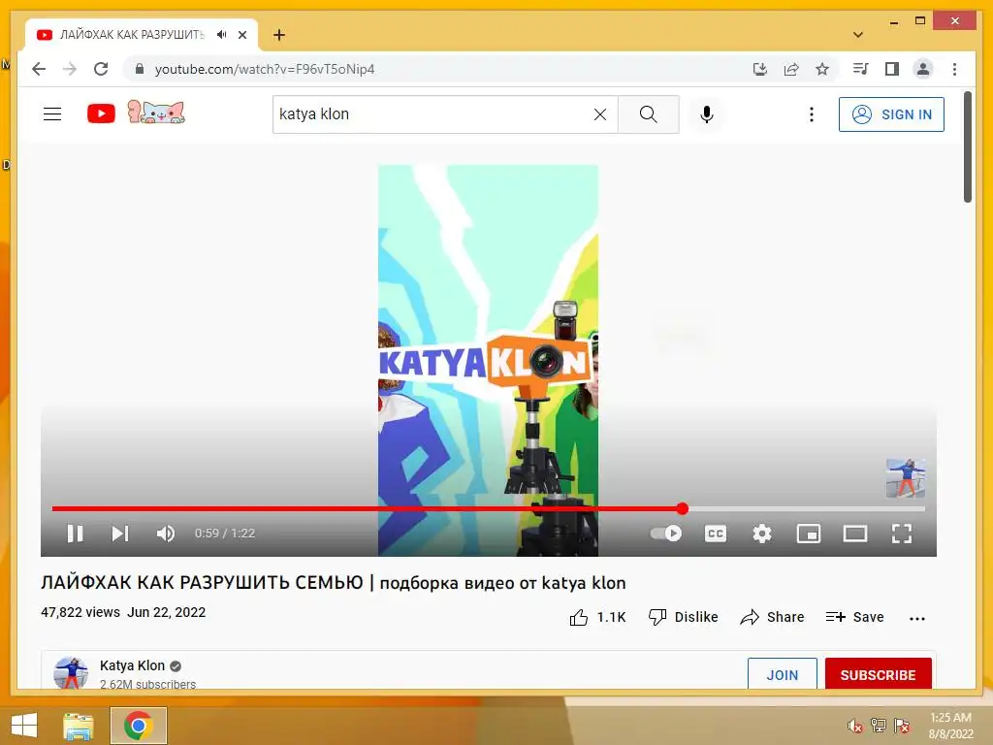Viewport: 993px width, 745px height.
Task: Go back to the previous page
Action: click(x=39, y=69)
